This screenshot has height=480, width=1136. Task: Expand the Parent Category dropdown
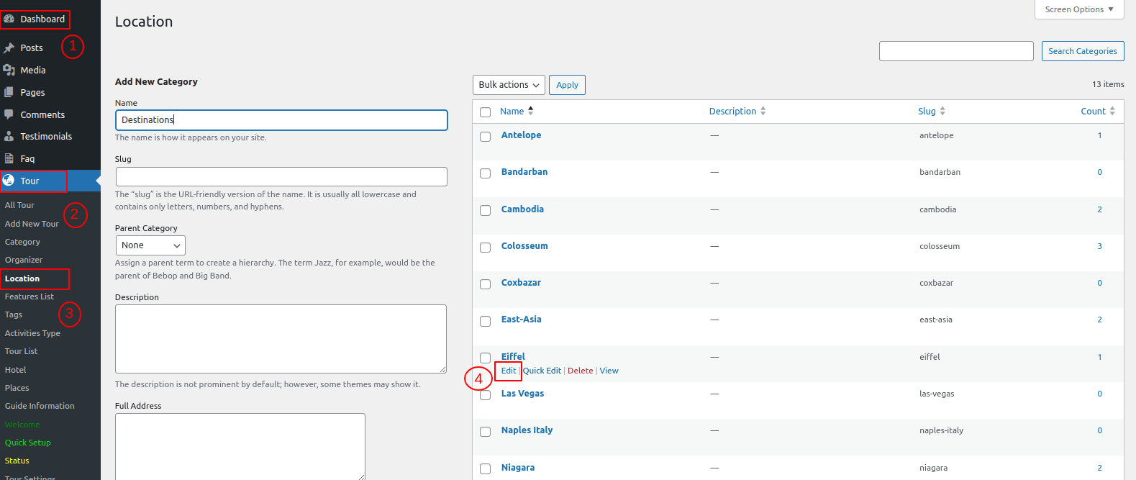150,245
